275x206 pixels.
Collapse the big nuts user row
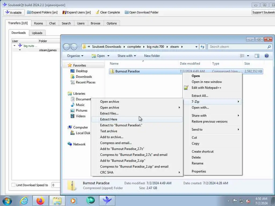15,46
